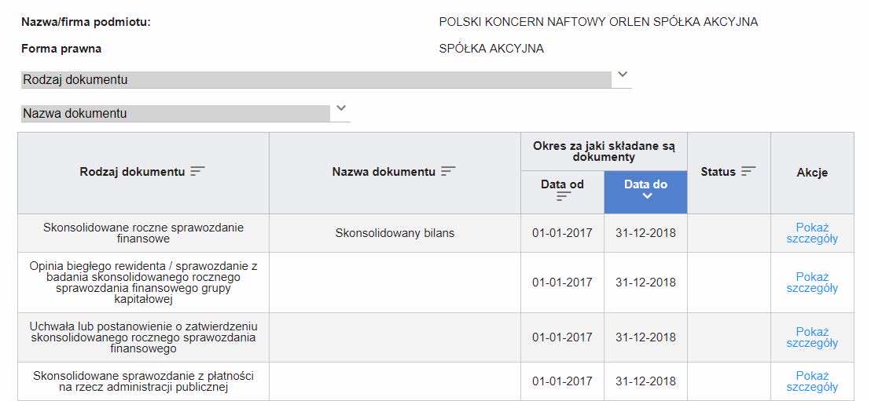Open the Rodzaj dokumentu filter dropdown field
The height and width of the screenshot is (401, 871).
[x=314, y=79]
